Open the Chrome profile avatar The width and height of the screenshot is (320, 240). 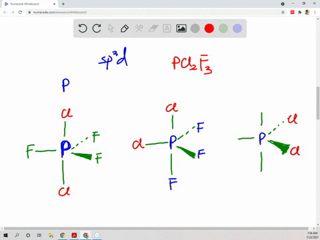(307, 12)
